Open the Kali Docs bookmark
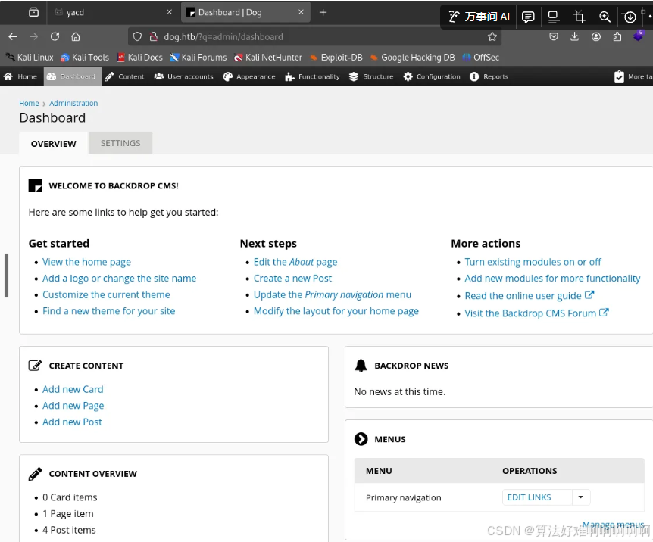653x542 pixels. [140, 58]
